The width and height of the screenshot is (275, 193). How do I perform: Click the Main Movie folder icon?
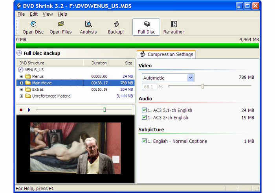28,83
